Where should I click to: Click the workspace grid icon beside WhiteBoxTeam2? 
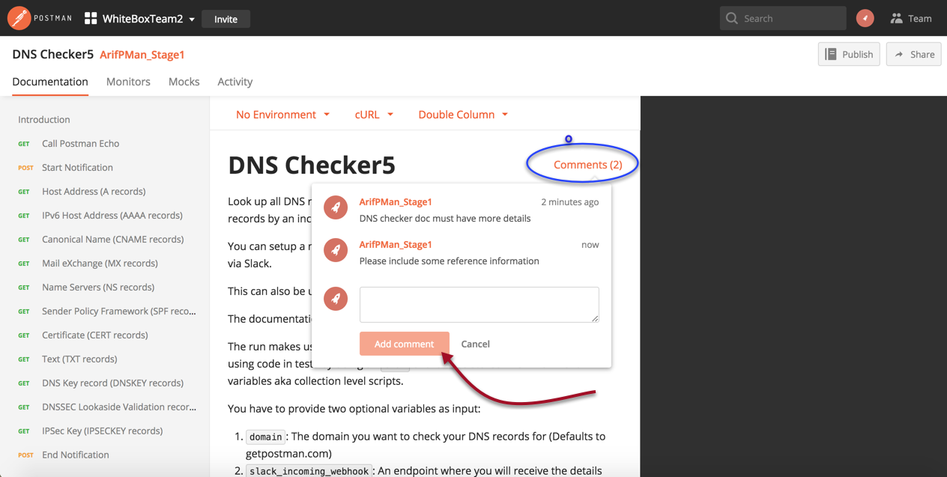coord(91,19)
